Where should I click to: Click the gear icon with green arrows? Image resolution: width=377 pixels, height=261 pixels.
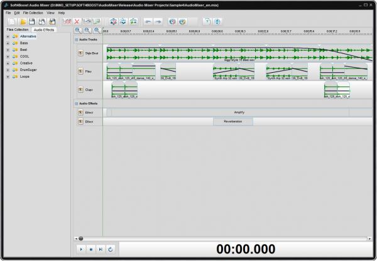point(133,21)
